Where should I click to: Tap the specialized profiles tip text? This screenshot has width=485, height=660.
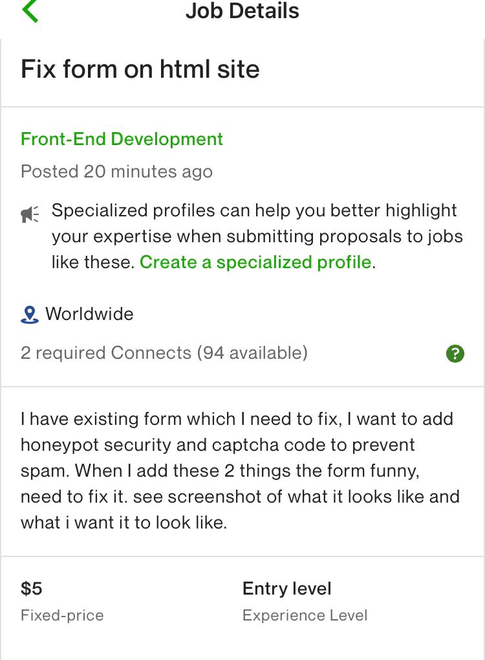[x=257, y=236]
